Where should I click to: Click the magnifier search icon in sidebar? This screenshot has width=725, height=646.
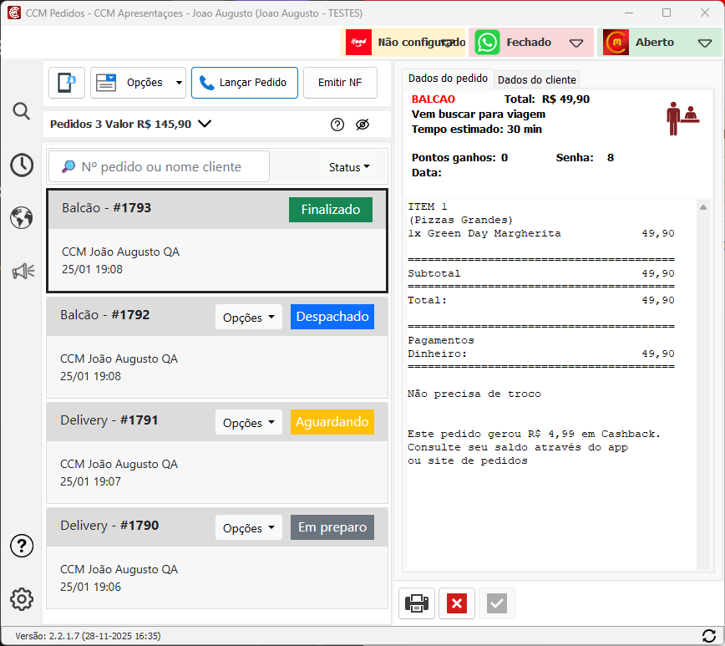point(22,111)
